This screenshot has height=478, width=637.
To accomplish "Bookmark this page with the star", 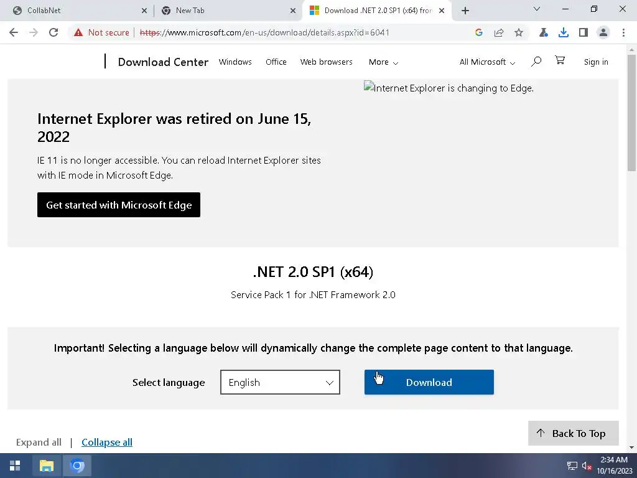I will pyautogui.click(x=519, y=32).
